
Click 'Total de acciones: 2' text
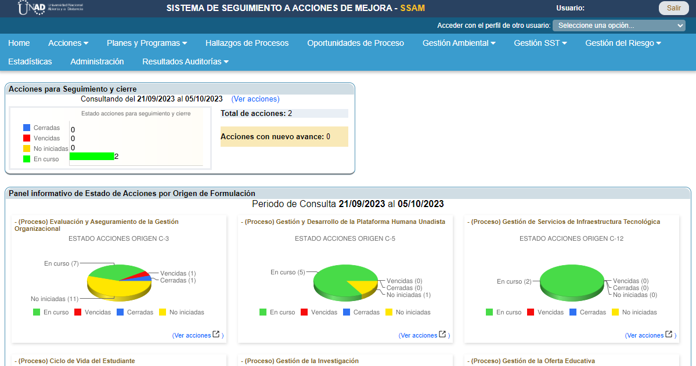pos(256,114)
